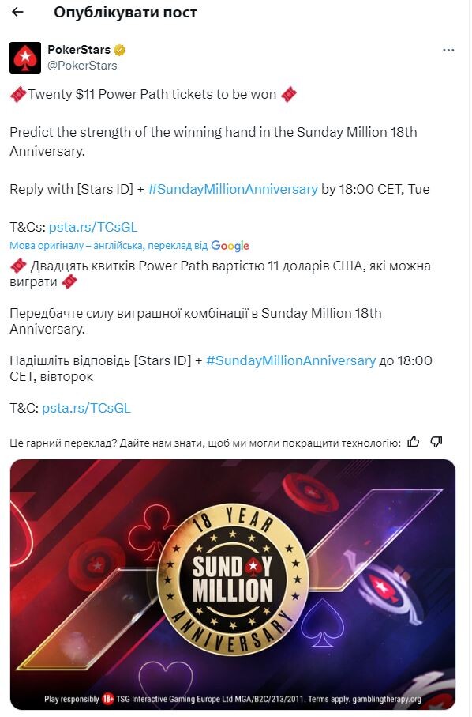Open the @PokerStars handle

[82, 66]
